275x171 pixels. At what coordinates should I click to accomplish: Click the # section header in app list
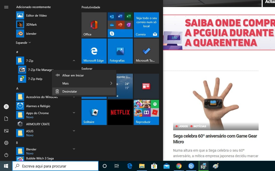(17, 52)
